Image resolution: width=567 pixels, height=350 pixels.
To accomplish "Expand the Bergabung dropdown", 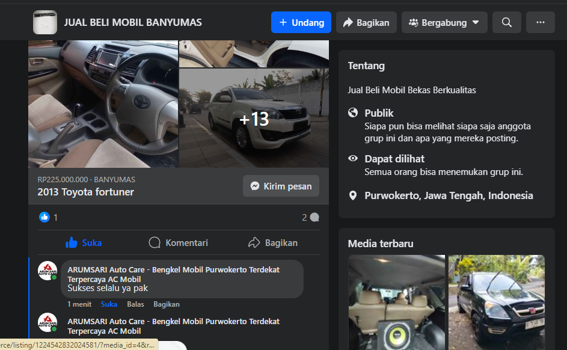I will (444, 22).
